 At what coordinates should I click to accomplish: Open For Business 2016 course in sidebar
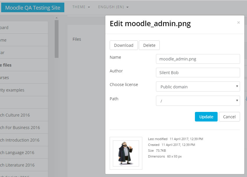pyautogui.click(x=24, y=127)
